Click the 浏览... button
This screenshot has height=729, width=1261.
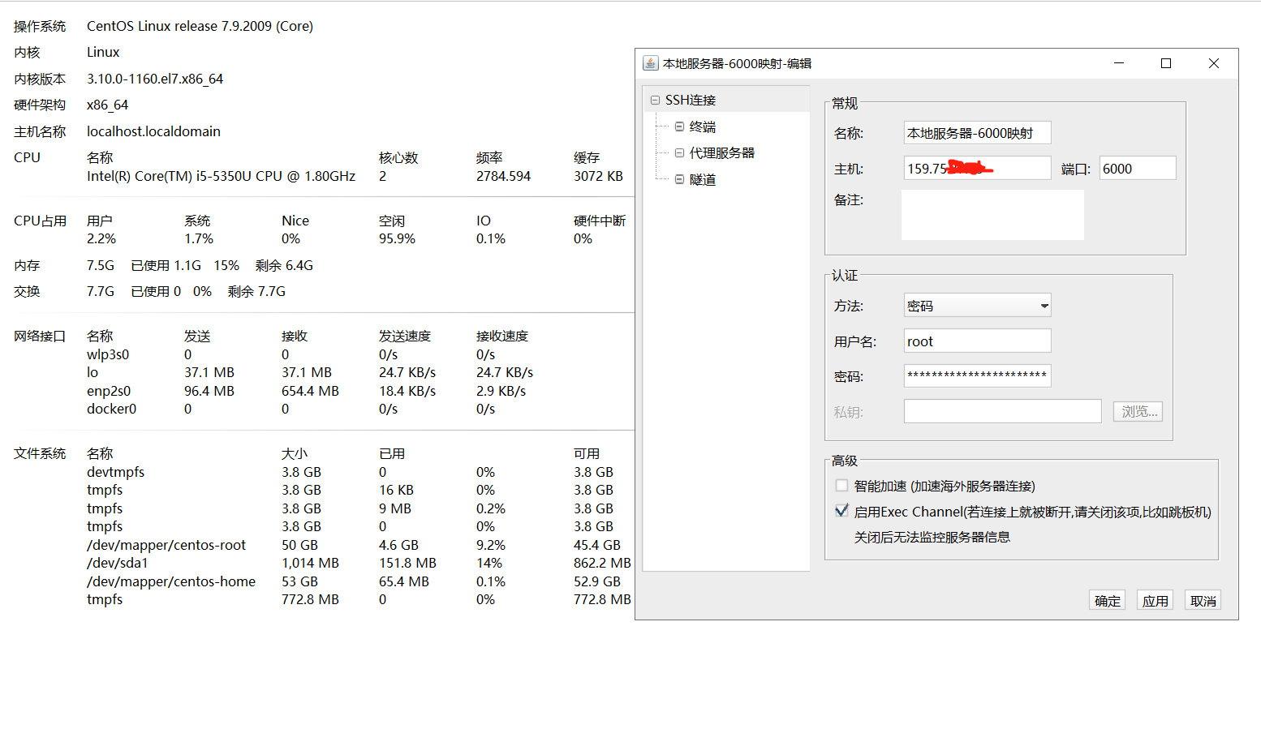[x=1138, y=411]
